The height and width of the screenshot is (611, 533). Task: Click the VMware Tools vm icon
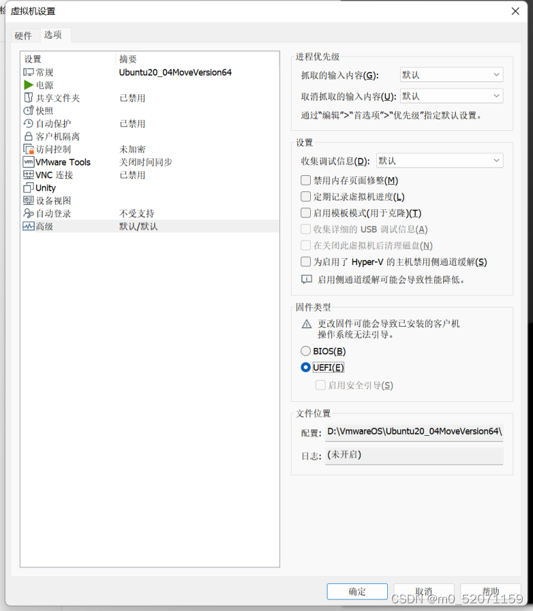(x=28, y=162)
